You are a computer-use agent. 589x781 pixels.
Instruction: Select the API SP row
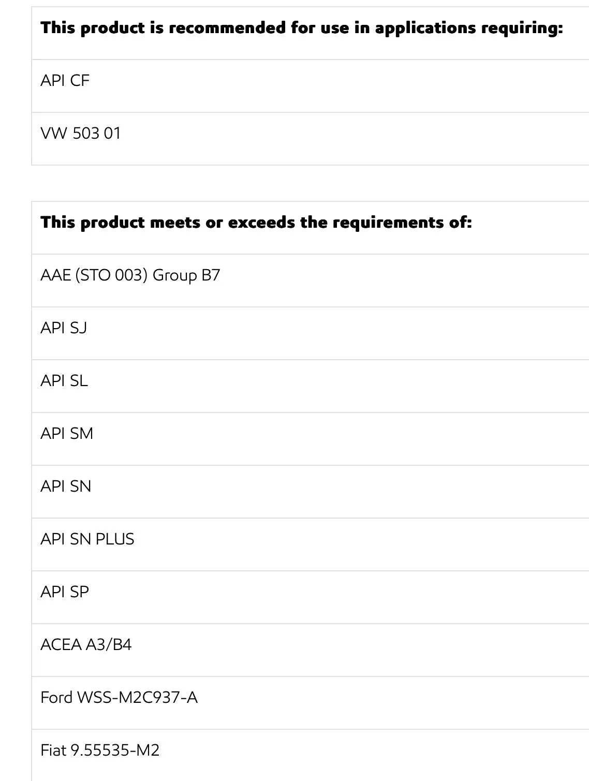[65, 592]
